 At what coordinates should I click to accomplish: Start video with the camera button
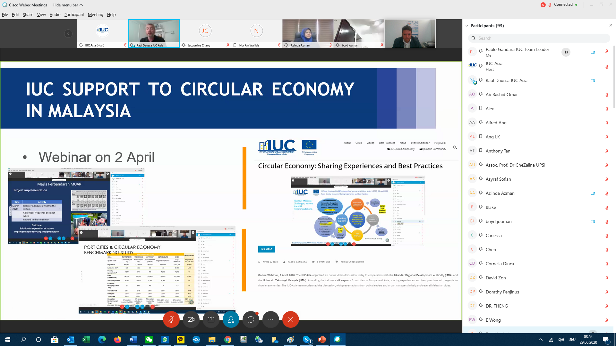(191, 319)
